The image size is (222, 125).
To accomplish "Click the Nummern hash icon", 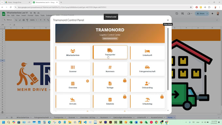I will tap(110, 67).
